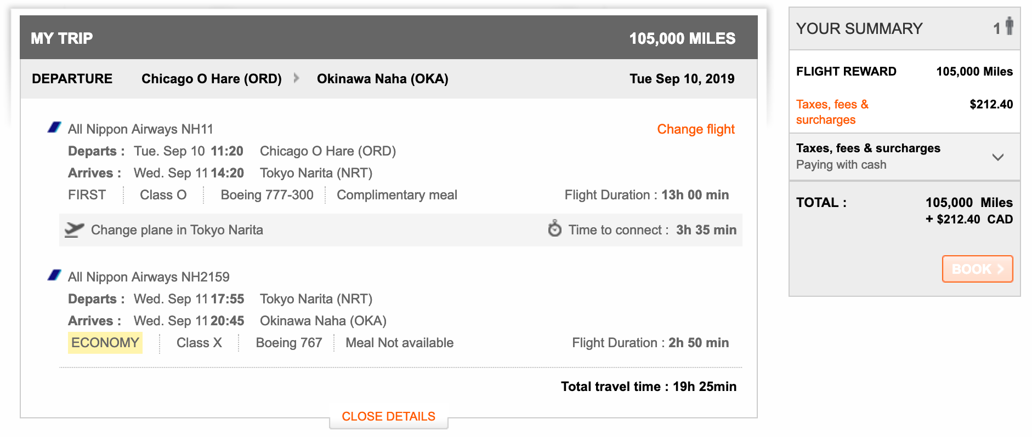Screen dimensions: 1032x437
Task: Click the stopwatch icon beside Time to connect
Action: [554, 229]
